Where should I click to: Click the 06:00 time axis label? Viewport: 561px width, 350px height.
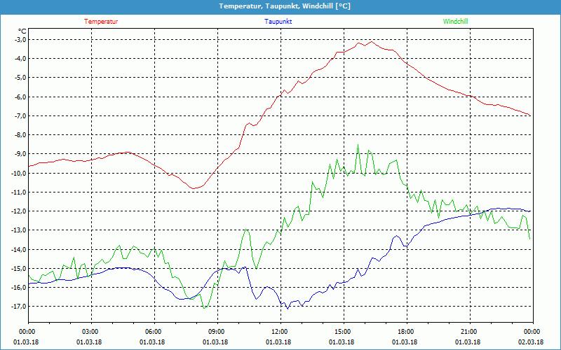[153, 332]
